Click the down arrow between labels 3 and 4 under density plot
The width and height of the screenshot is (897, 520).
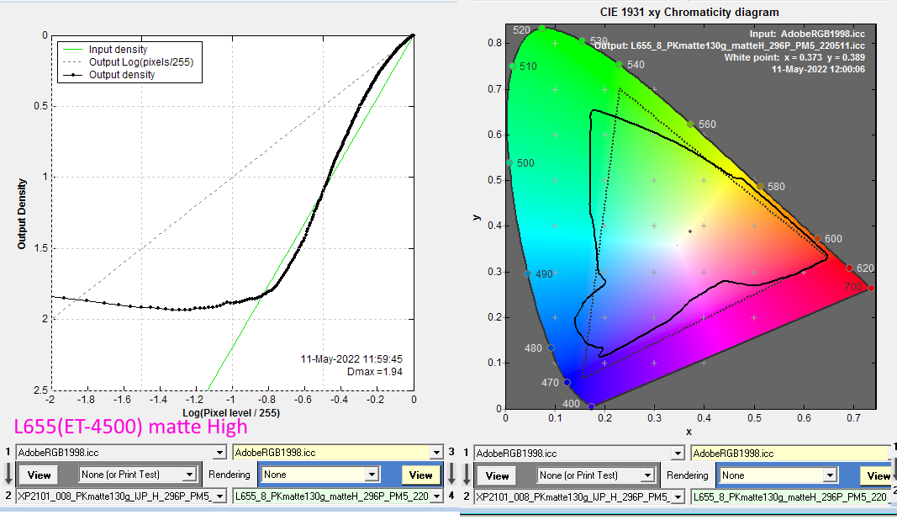pyautogui.click(x=452, y=475)
